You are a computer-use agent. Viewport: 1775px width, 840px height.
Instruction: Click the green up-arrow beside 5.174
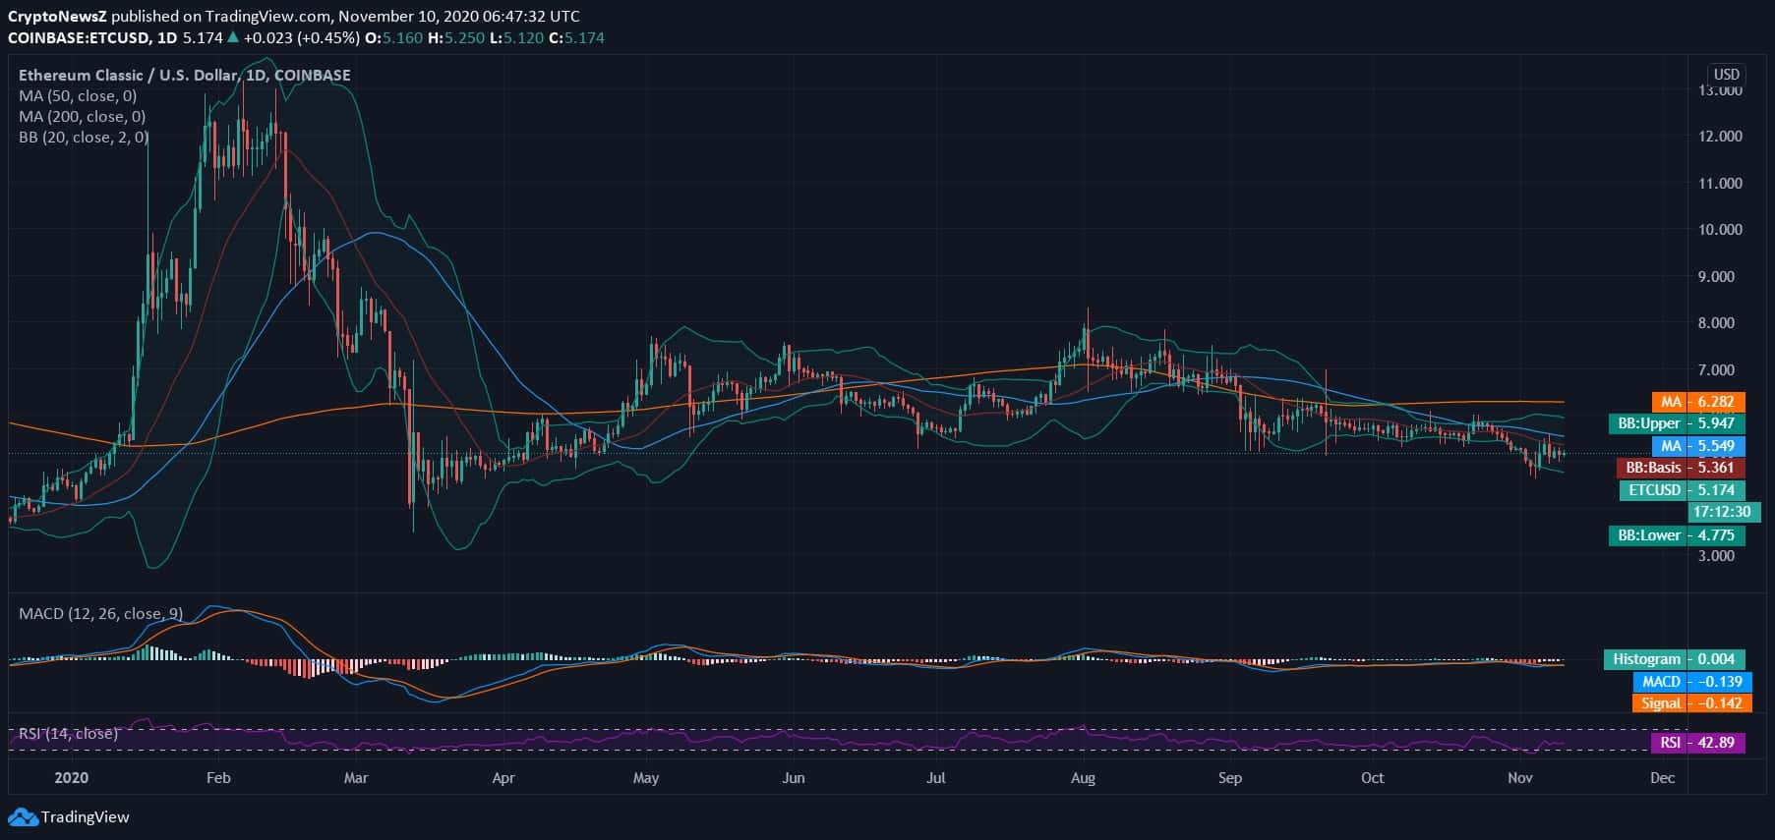point(233,38)
